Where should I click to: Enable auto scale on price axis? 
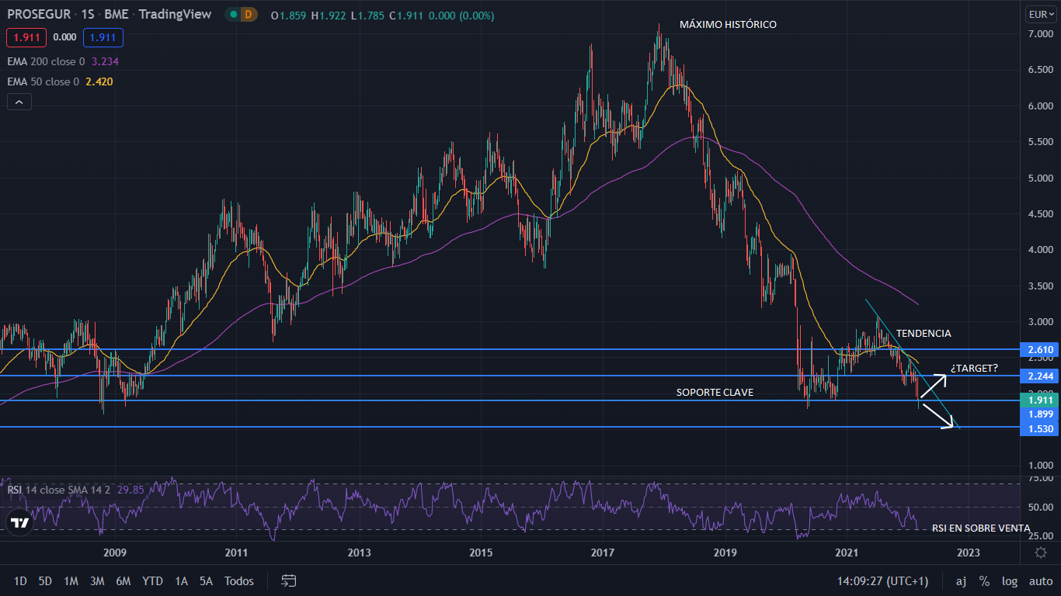[1040, 580]
